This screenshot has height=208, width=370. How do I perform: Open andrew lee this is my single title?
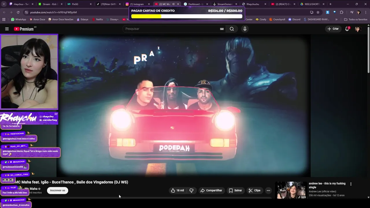click(x=327, y=185)
